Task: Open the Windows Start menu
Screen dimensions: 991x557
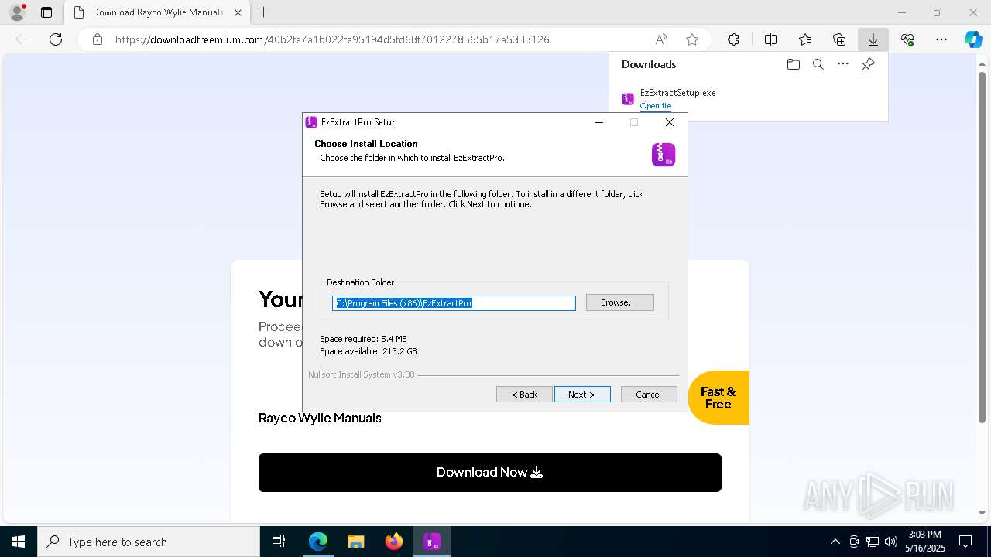Action: coord(19,542)
